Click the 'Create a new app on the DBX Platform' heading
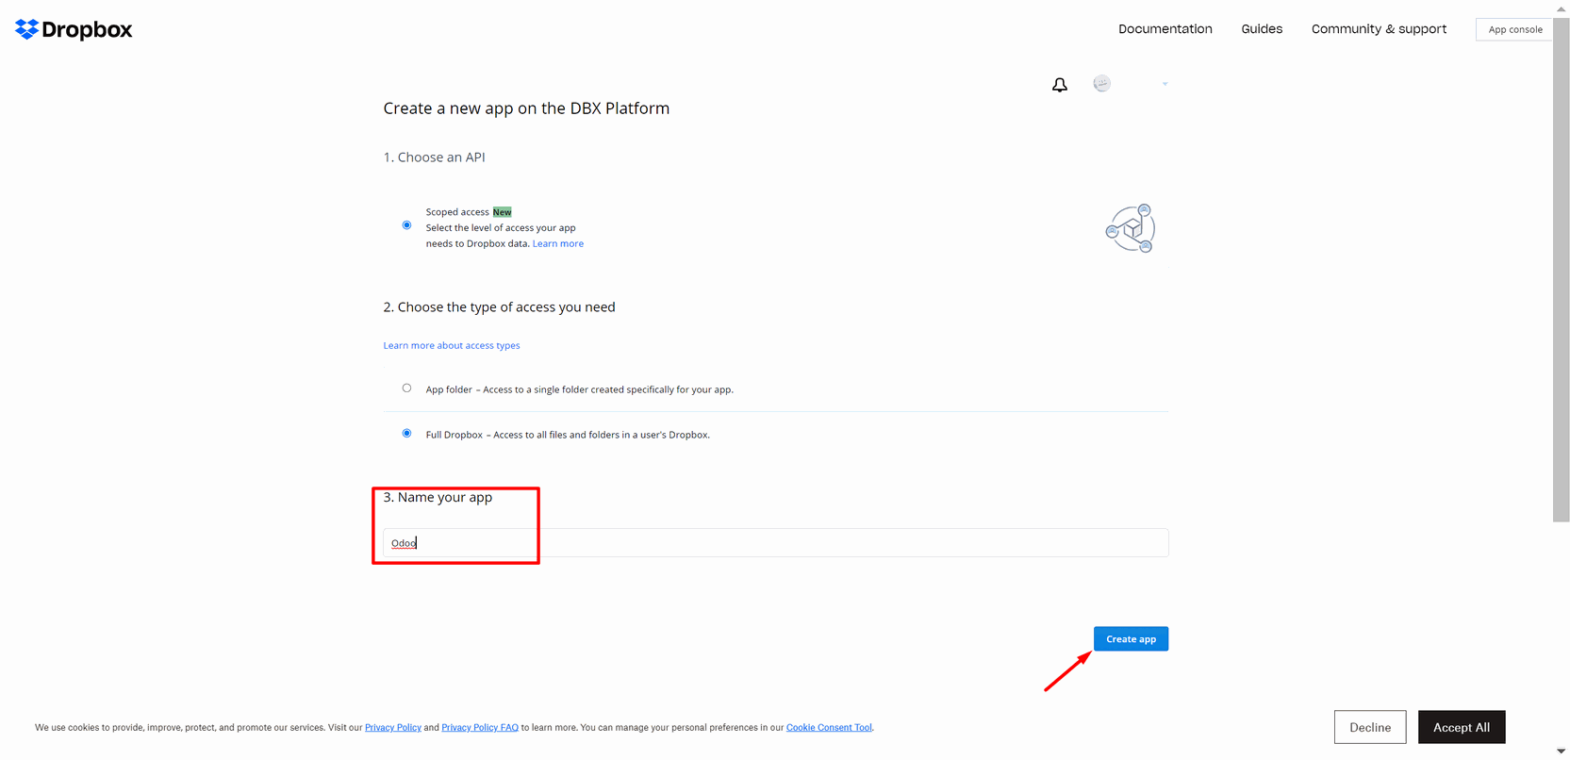The height and width of the screenshot is (760, 1570). click(526, 108)
